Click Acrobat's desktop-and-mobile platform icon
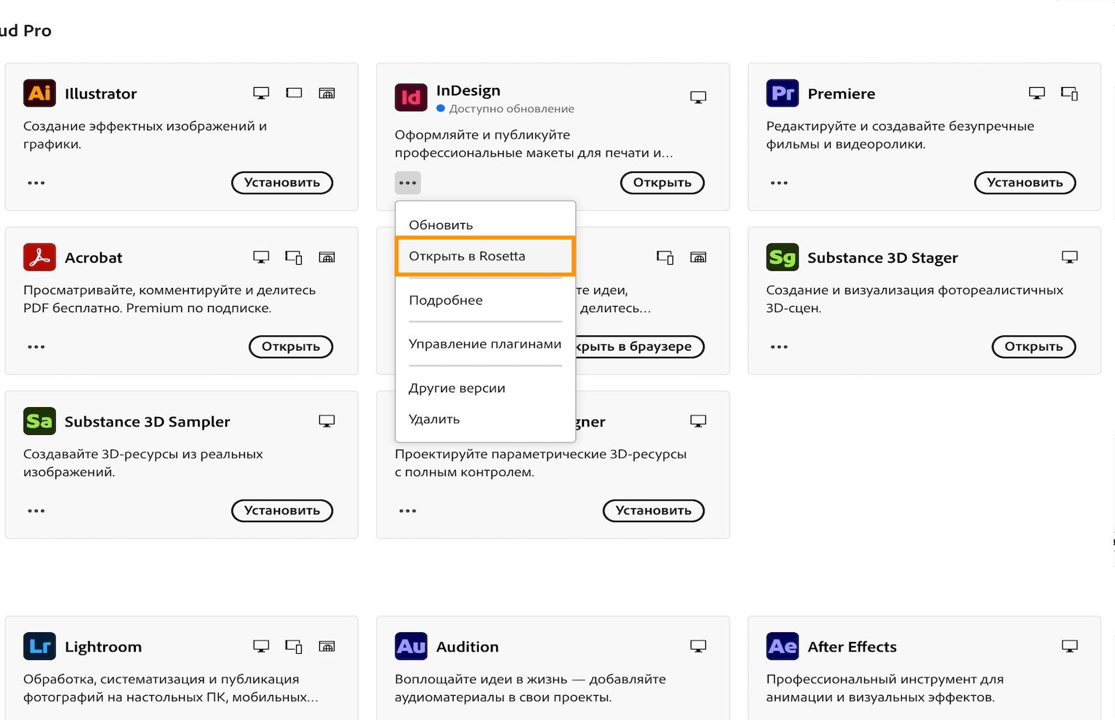Screen dimensions: 1115x720 [x=294, y=257]
